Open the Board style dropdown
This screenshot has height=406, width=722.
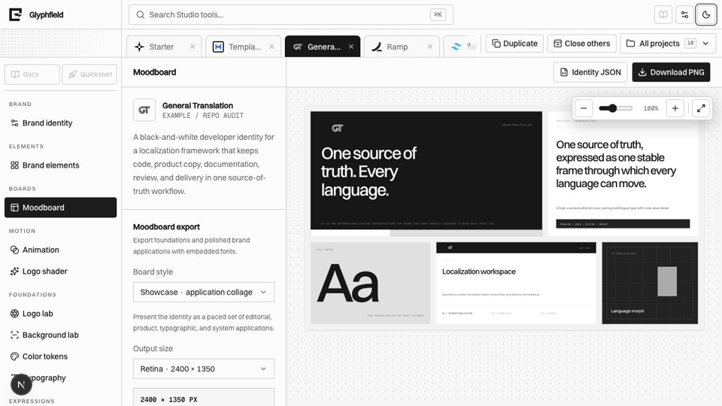(204, 292)
